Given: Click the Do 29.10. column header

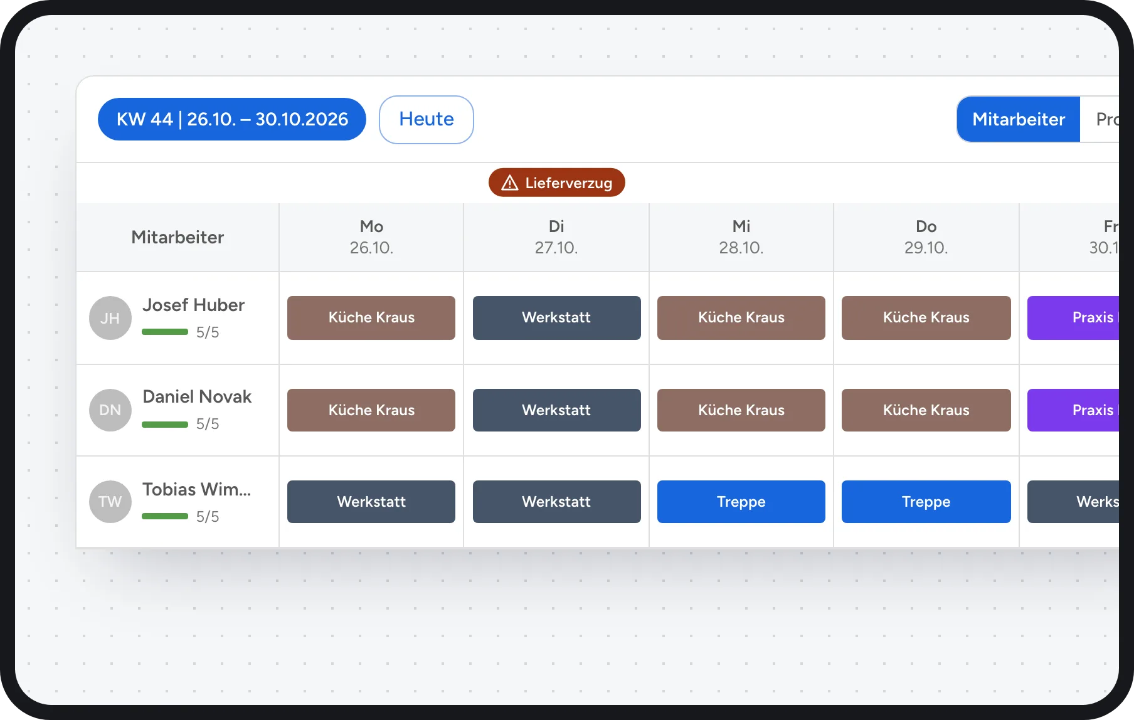Looking at the screenshot, I should coord(926,237).
